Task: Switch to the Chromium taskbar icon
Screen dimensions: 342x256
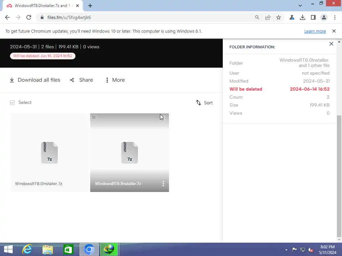Action: point(89,249)
